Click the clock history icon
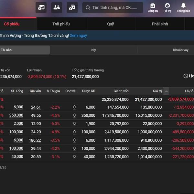Image resolution: width=194 pixels, height=194 pixels. point(186,76)
